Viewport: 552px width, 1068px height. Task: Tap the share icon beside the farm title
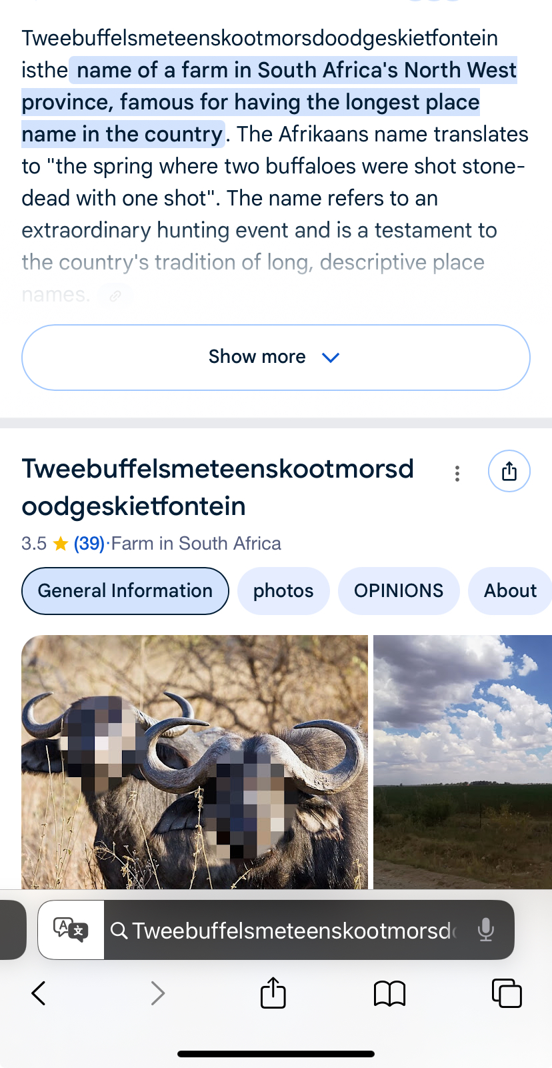click(x=509, y=471)
